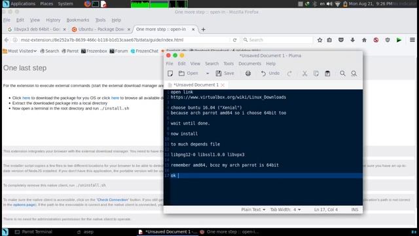Open the Parrot bookmark
Image resolution: width=419 pixels, height=236 pixels.
[x=70, y=51]
